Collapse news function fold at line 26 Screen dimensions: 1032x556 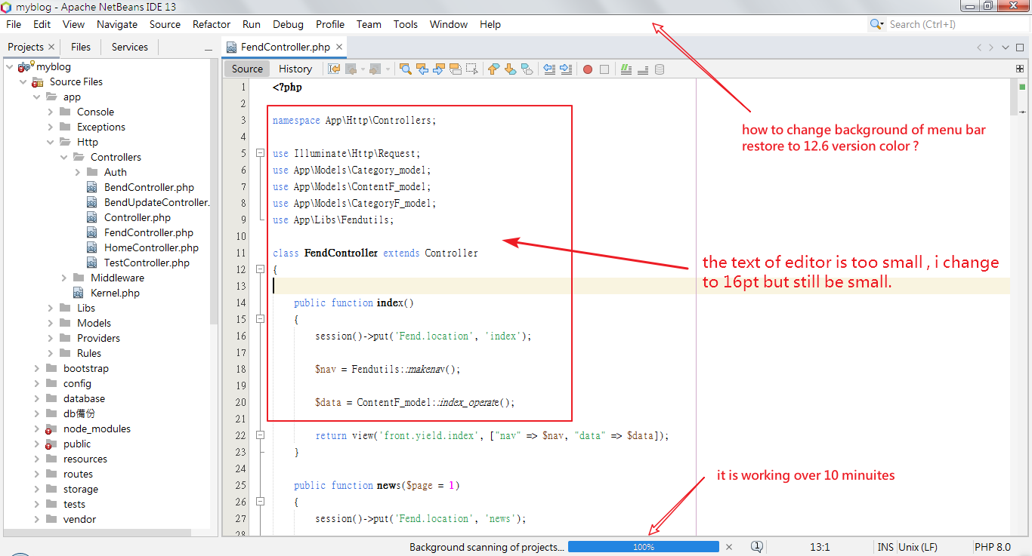click(261, 502)
